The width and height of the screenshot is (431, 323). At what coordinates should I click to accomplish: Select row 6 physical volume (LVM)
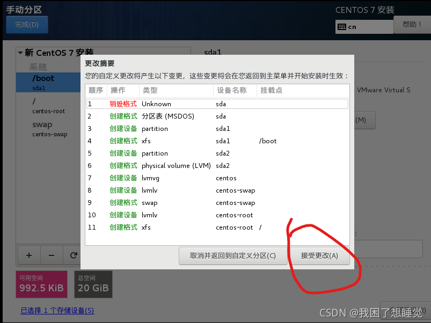coord(217,166)
